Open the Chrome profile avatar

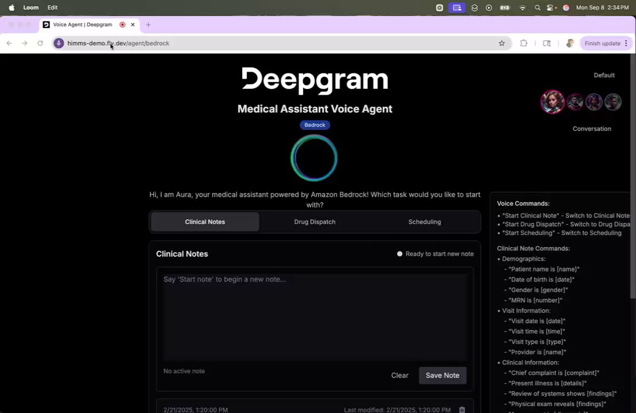coord(570,44)
